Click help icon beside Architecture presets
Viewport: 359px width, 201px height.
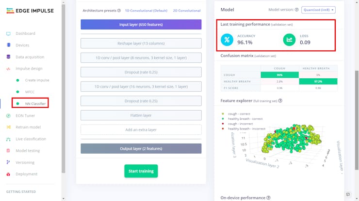(x=119, y=10)
